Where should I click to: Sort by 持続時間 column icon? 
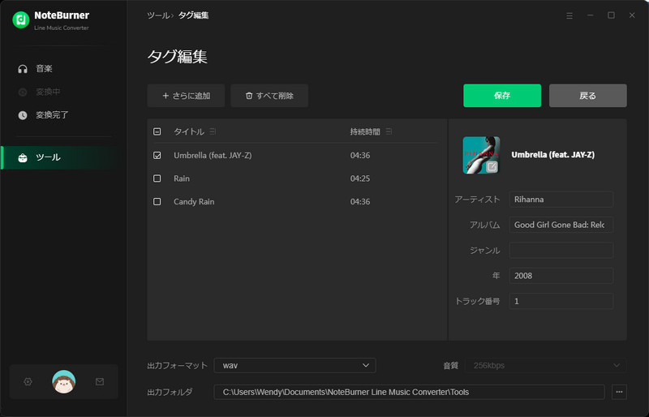[x=389, y=131]
